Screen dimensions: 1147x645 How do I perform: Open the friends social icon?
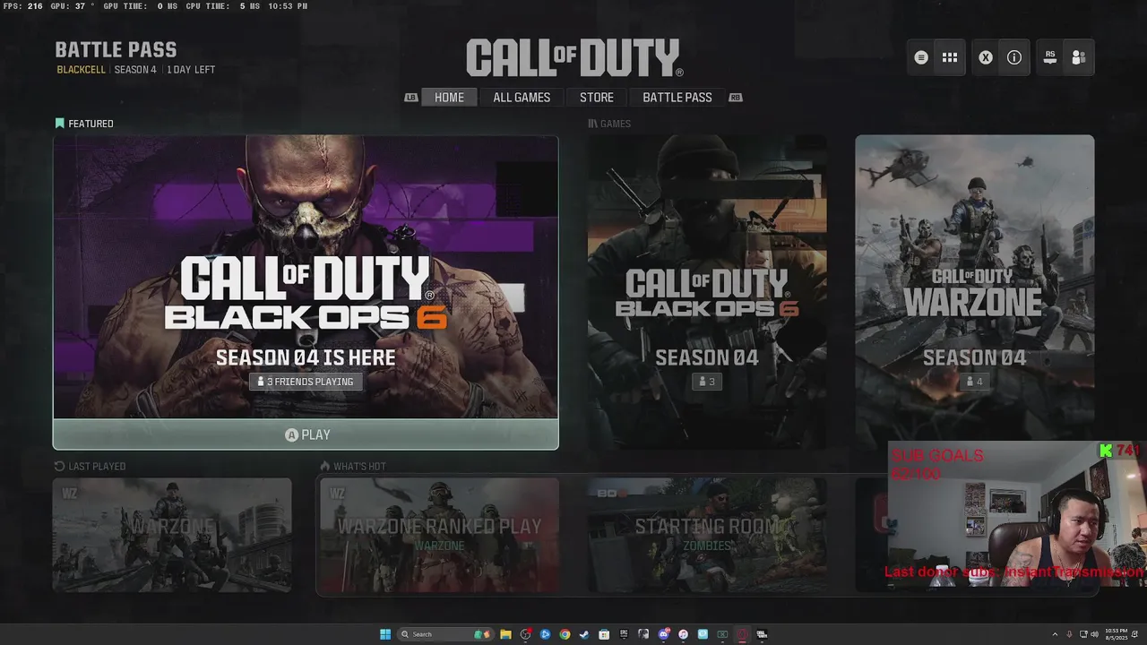pos(1079,57)
